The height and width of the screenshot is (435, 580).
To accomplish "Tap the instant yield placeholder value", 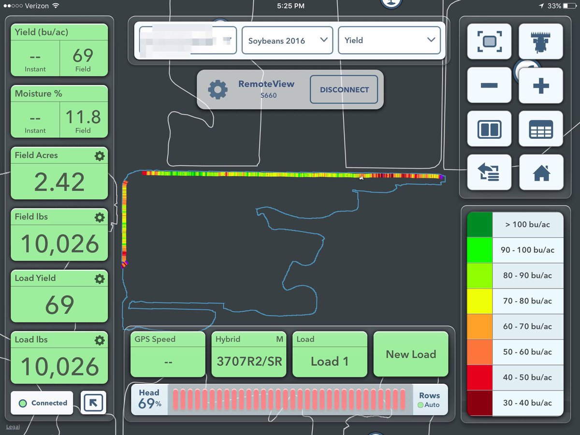I will pos(35,57).
